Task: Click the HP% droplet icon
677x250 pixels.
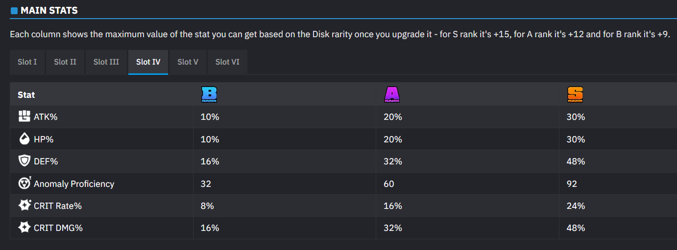Action: [24, 139]
